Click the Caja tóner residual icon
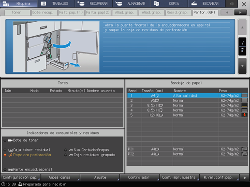The width and height of the screenshot is (250, 187). 11,150
